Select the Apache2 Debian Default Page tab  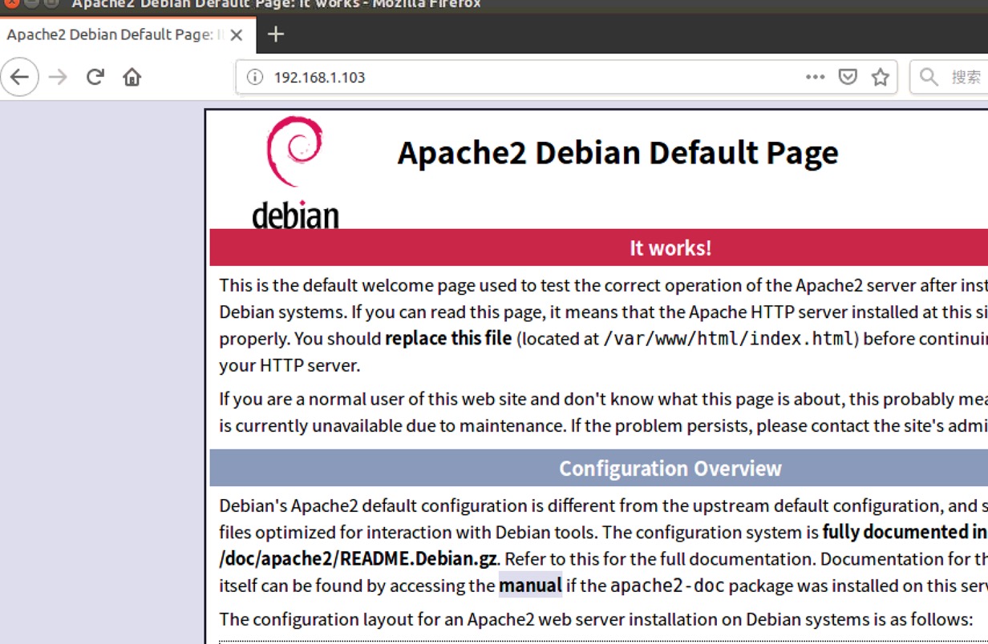coord(127,35)
